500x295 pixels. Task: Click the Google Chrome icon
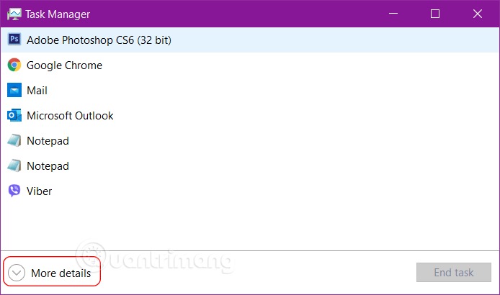pyautogui.click(x=14, y=65)
